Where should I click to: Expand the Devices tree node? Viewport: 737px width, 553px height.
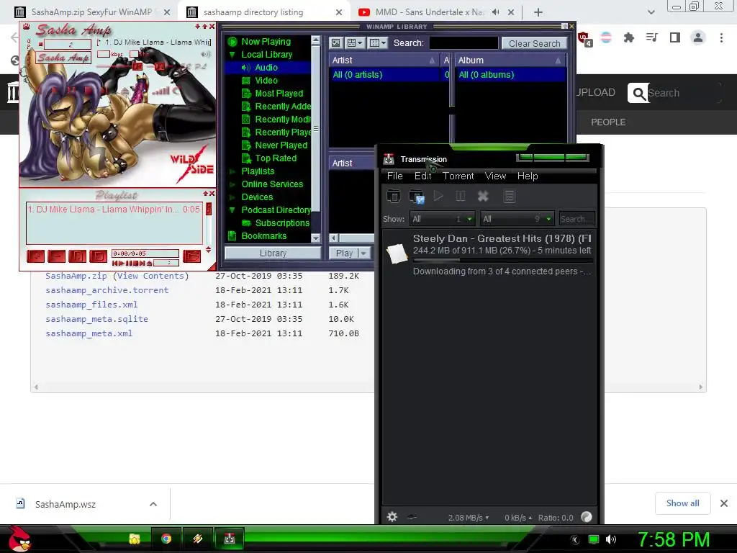click(x=232, y=197)
